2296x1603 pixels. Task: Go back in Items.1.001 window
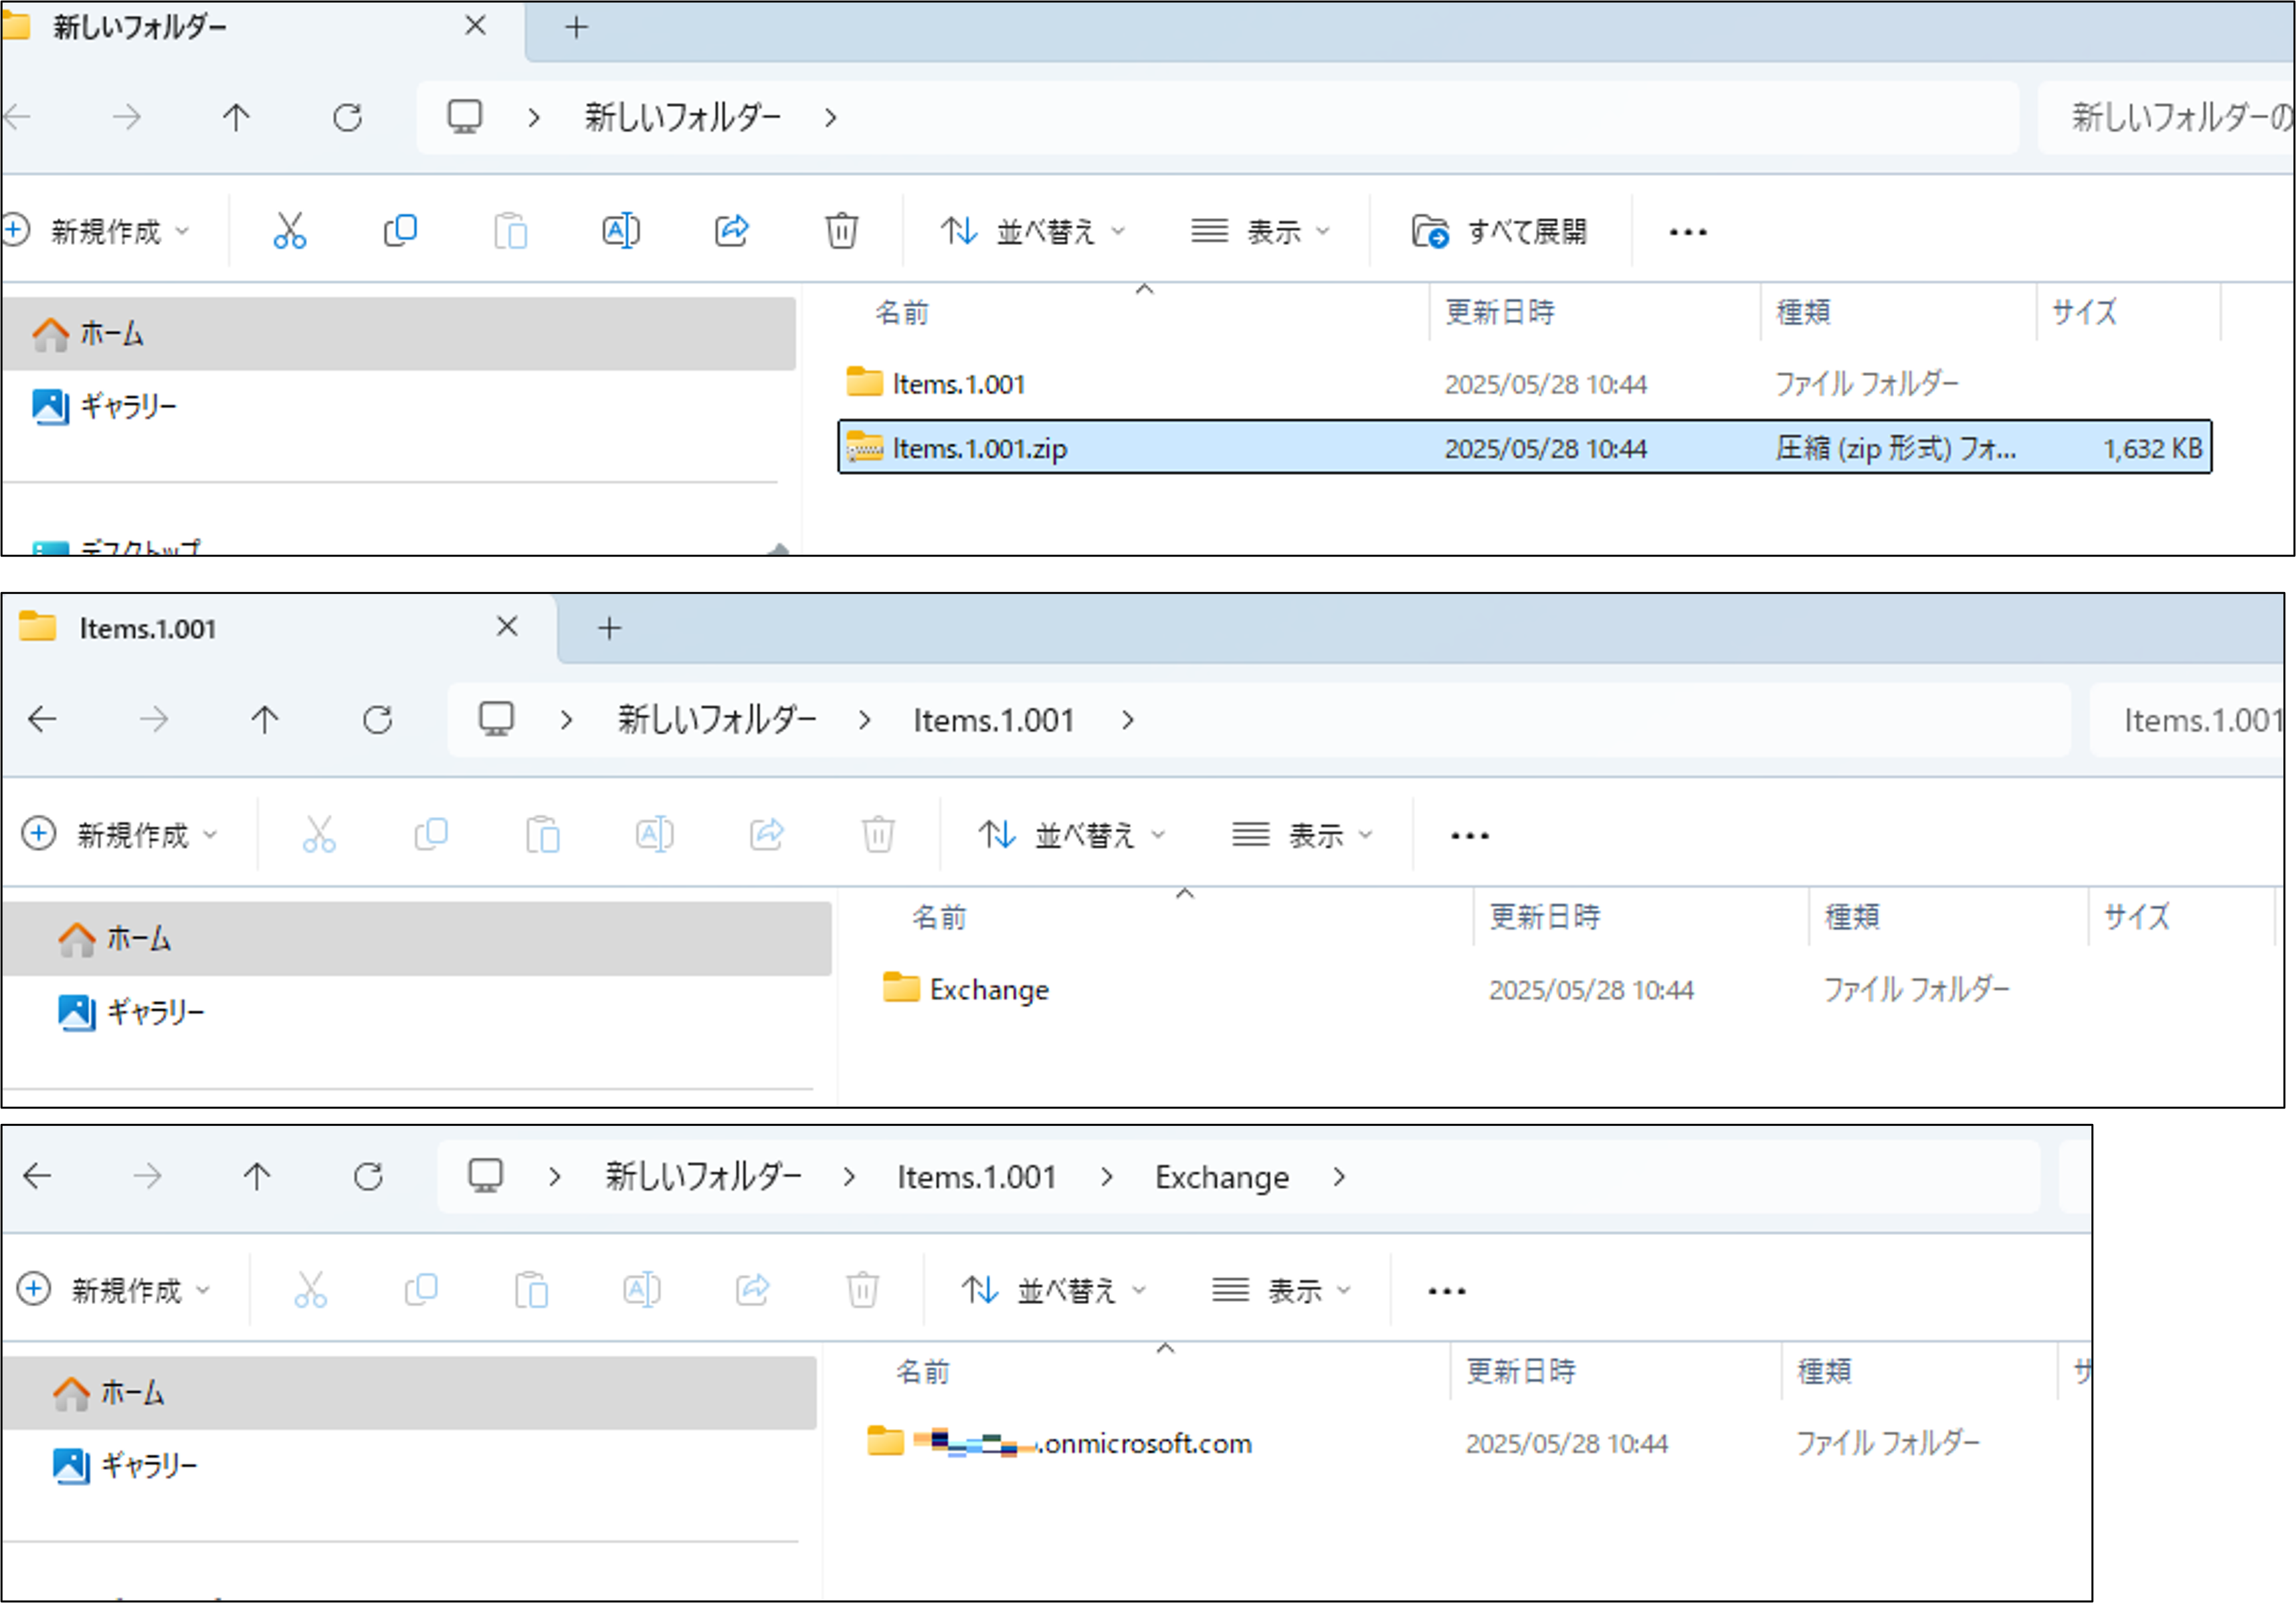[42, 719]
